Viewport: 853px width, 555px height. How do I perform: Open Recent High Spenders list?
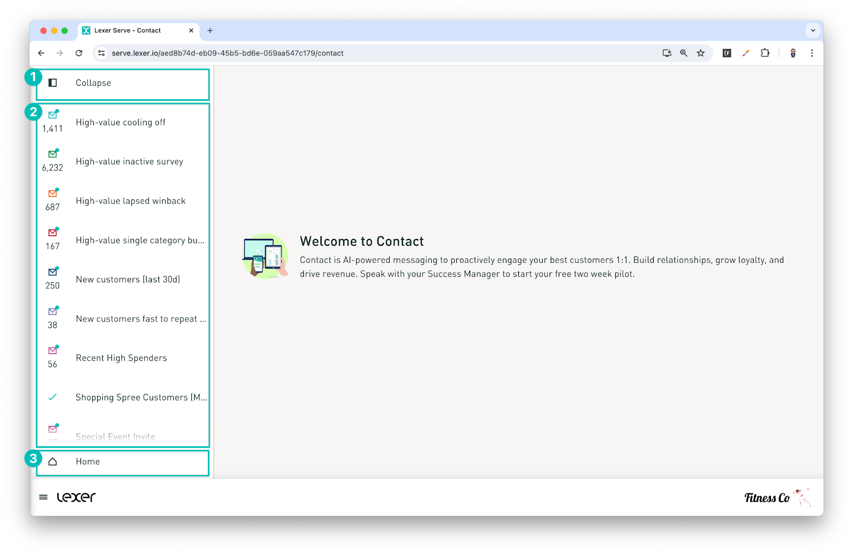122,358
